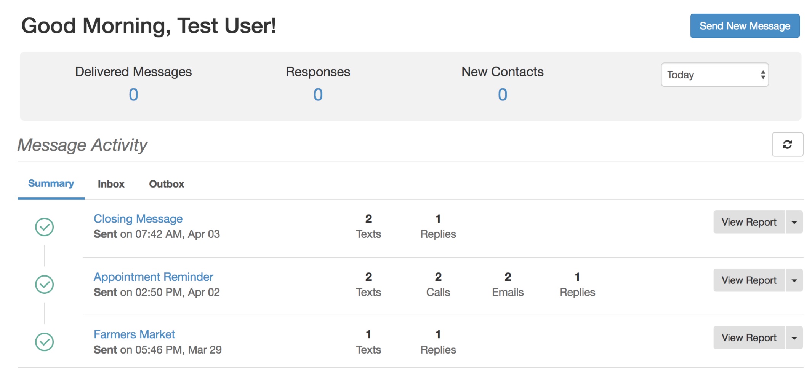Click the Appointment Reminder message link
The image size is (807, 379).
pos(154,277)
